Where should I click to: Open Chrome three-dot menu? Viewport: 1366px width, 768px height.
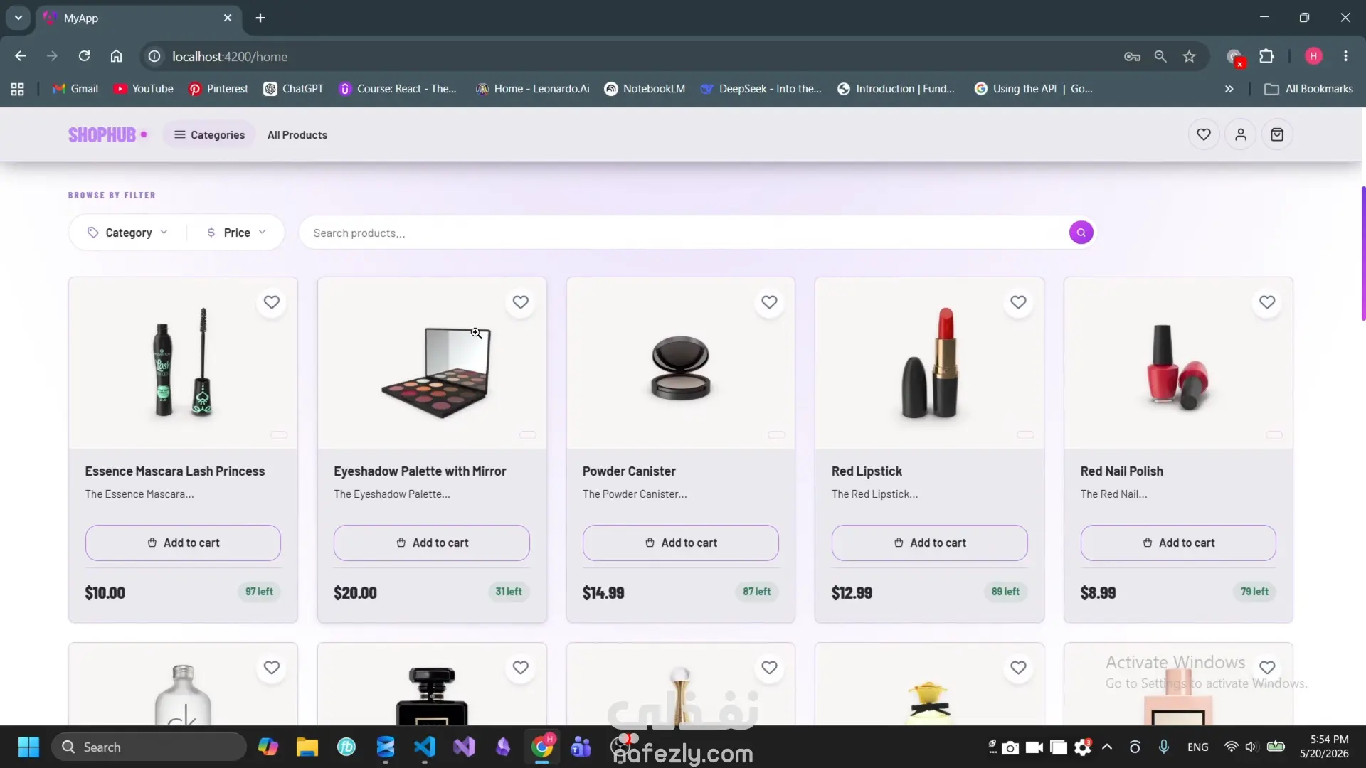click(x=1345, y=56)
